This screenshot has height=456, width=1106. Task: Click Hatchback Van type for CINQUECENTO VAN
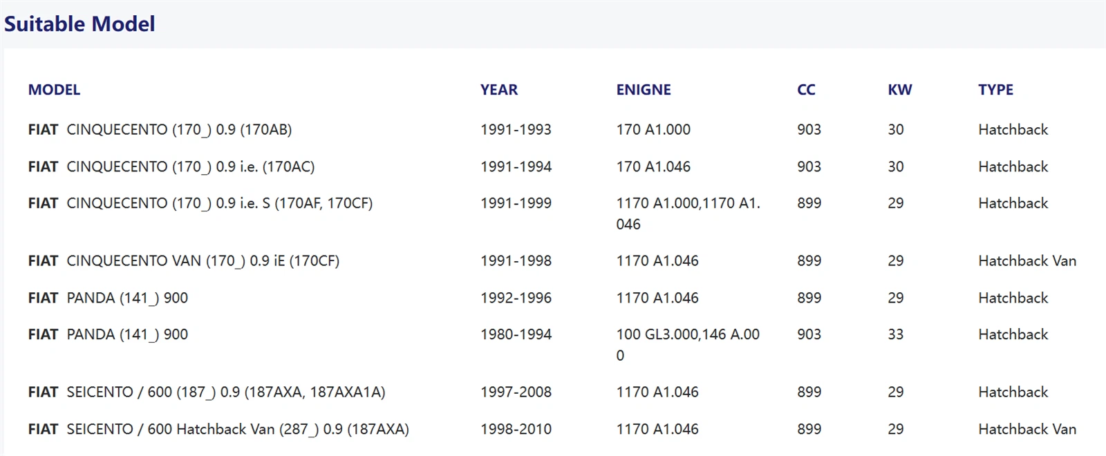(1027, 261)
